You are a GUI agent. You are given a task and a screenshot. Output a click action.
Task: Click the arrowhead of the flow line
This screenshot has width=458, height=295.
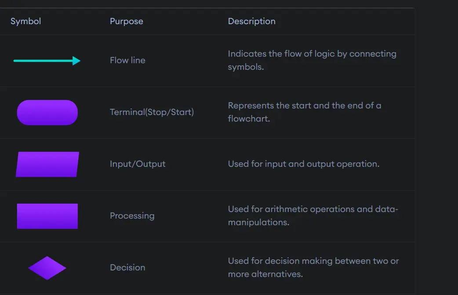[77, 61]
